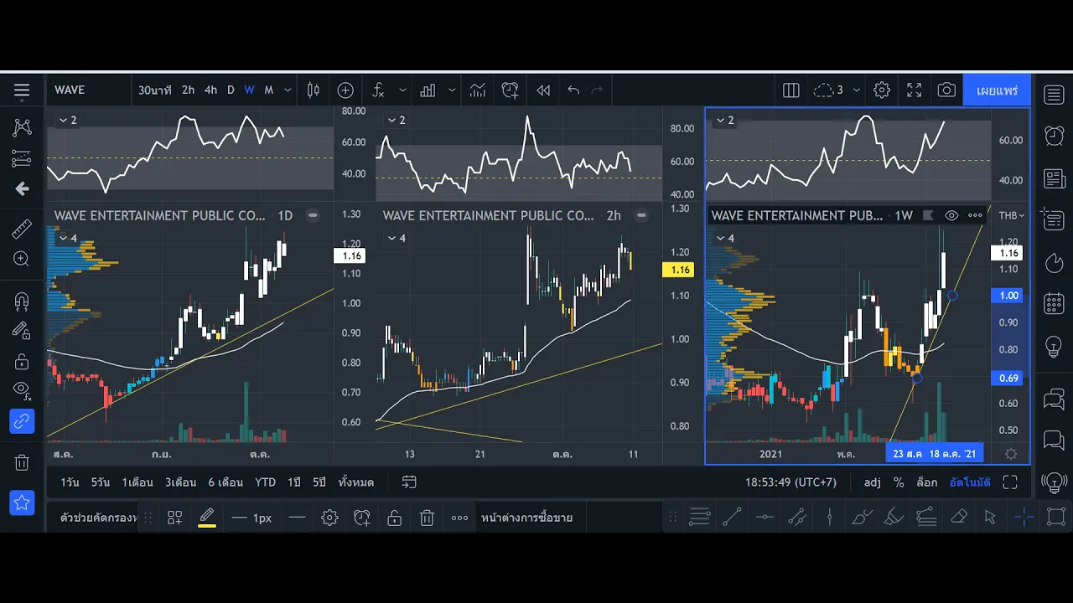This screenshot has height=603, width=1073.
Task: Select the 30นาที timeframe
Action: pyautogui.click(x=155, y=90)
